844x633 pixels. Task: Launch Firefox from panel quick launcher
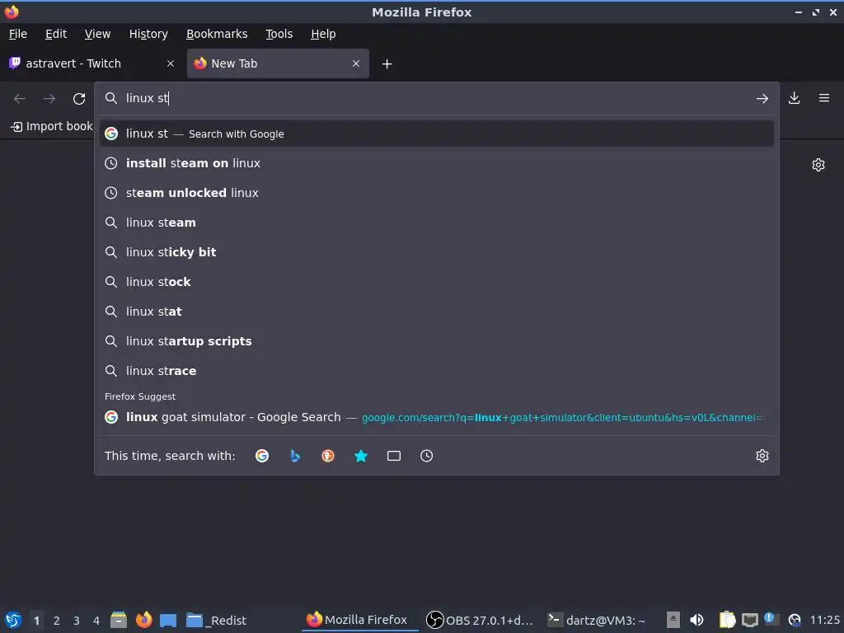(143, 620)
